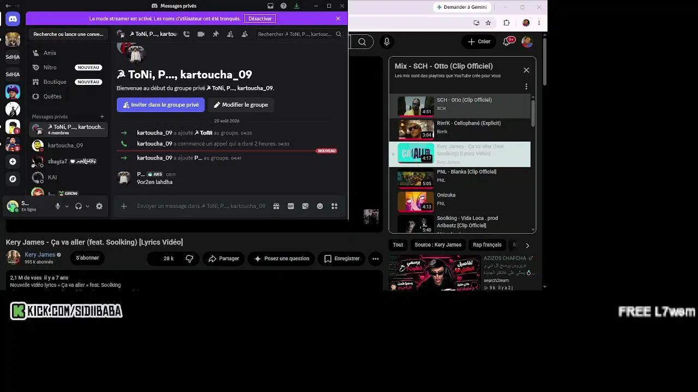This screenshot has width=698, height=392.
Task: Subscribe with the S'abonner button
Action: [87, 258]
